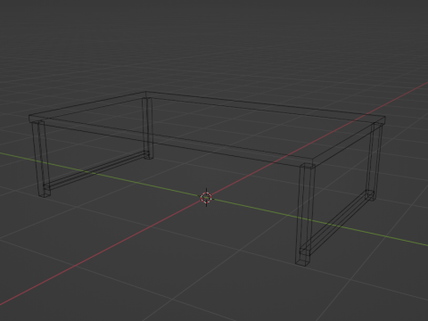
Task: Select the right lower stretcher bar
Action: 337,223
